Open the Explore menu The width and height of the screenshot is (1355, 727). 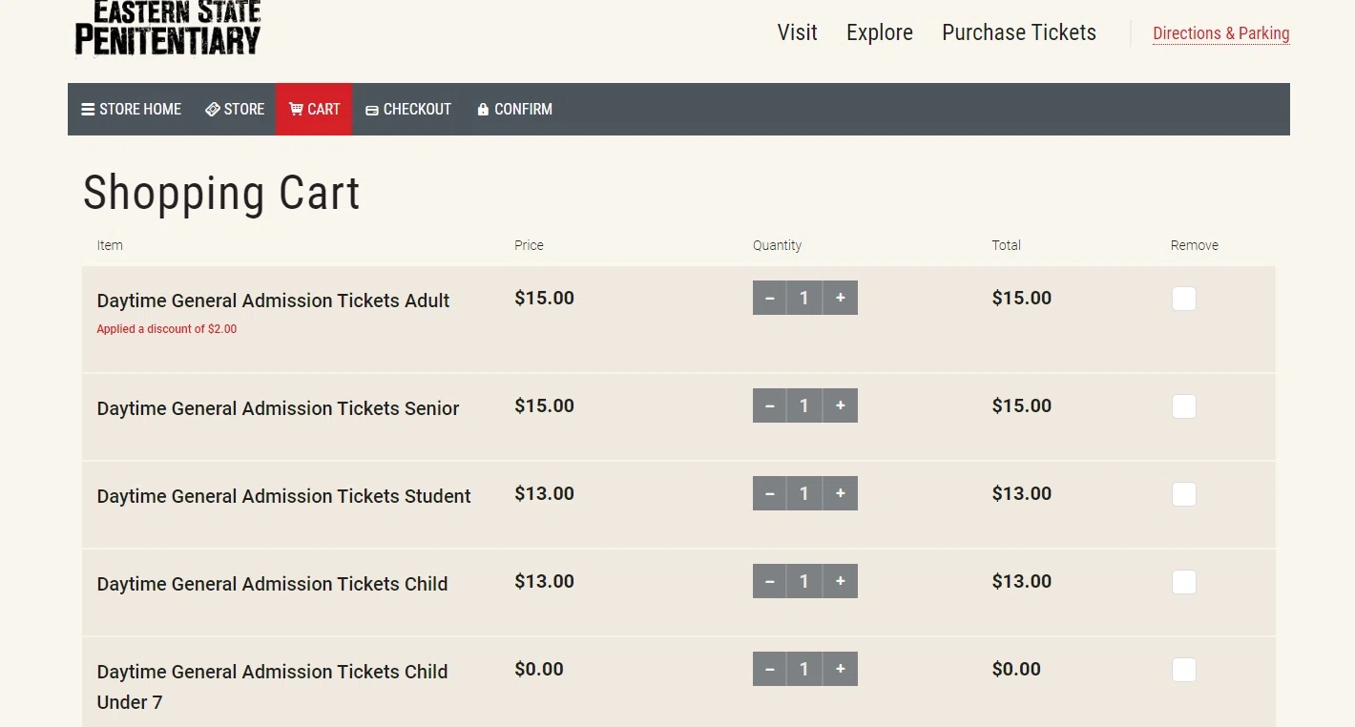880,32
